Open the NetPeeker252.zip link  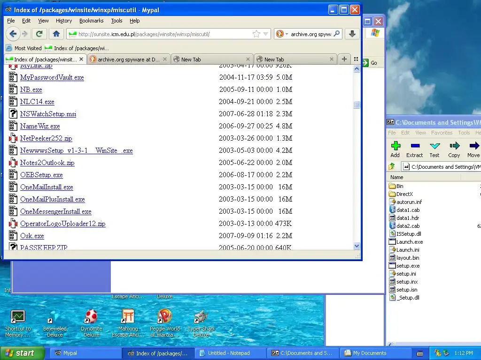coord(46,138)
